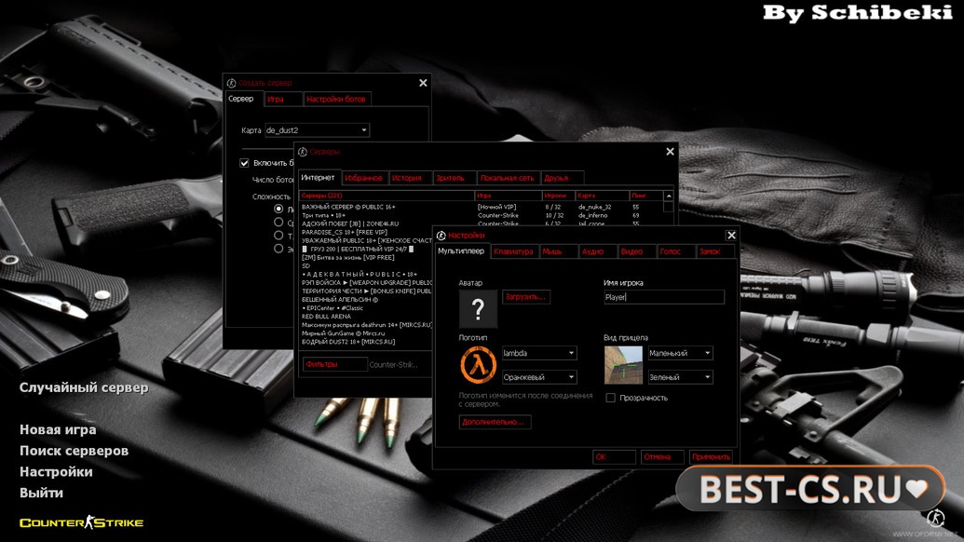The image size is (964, 542).
Task: Sort by the Пинг column header
Action: pos(645,196)
